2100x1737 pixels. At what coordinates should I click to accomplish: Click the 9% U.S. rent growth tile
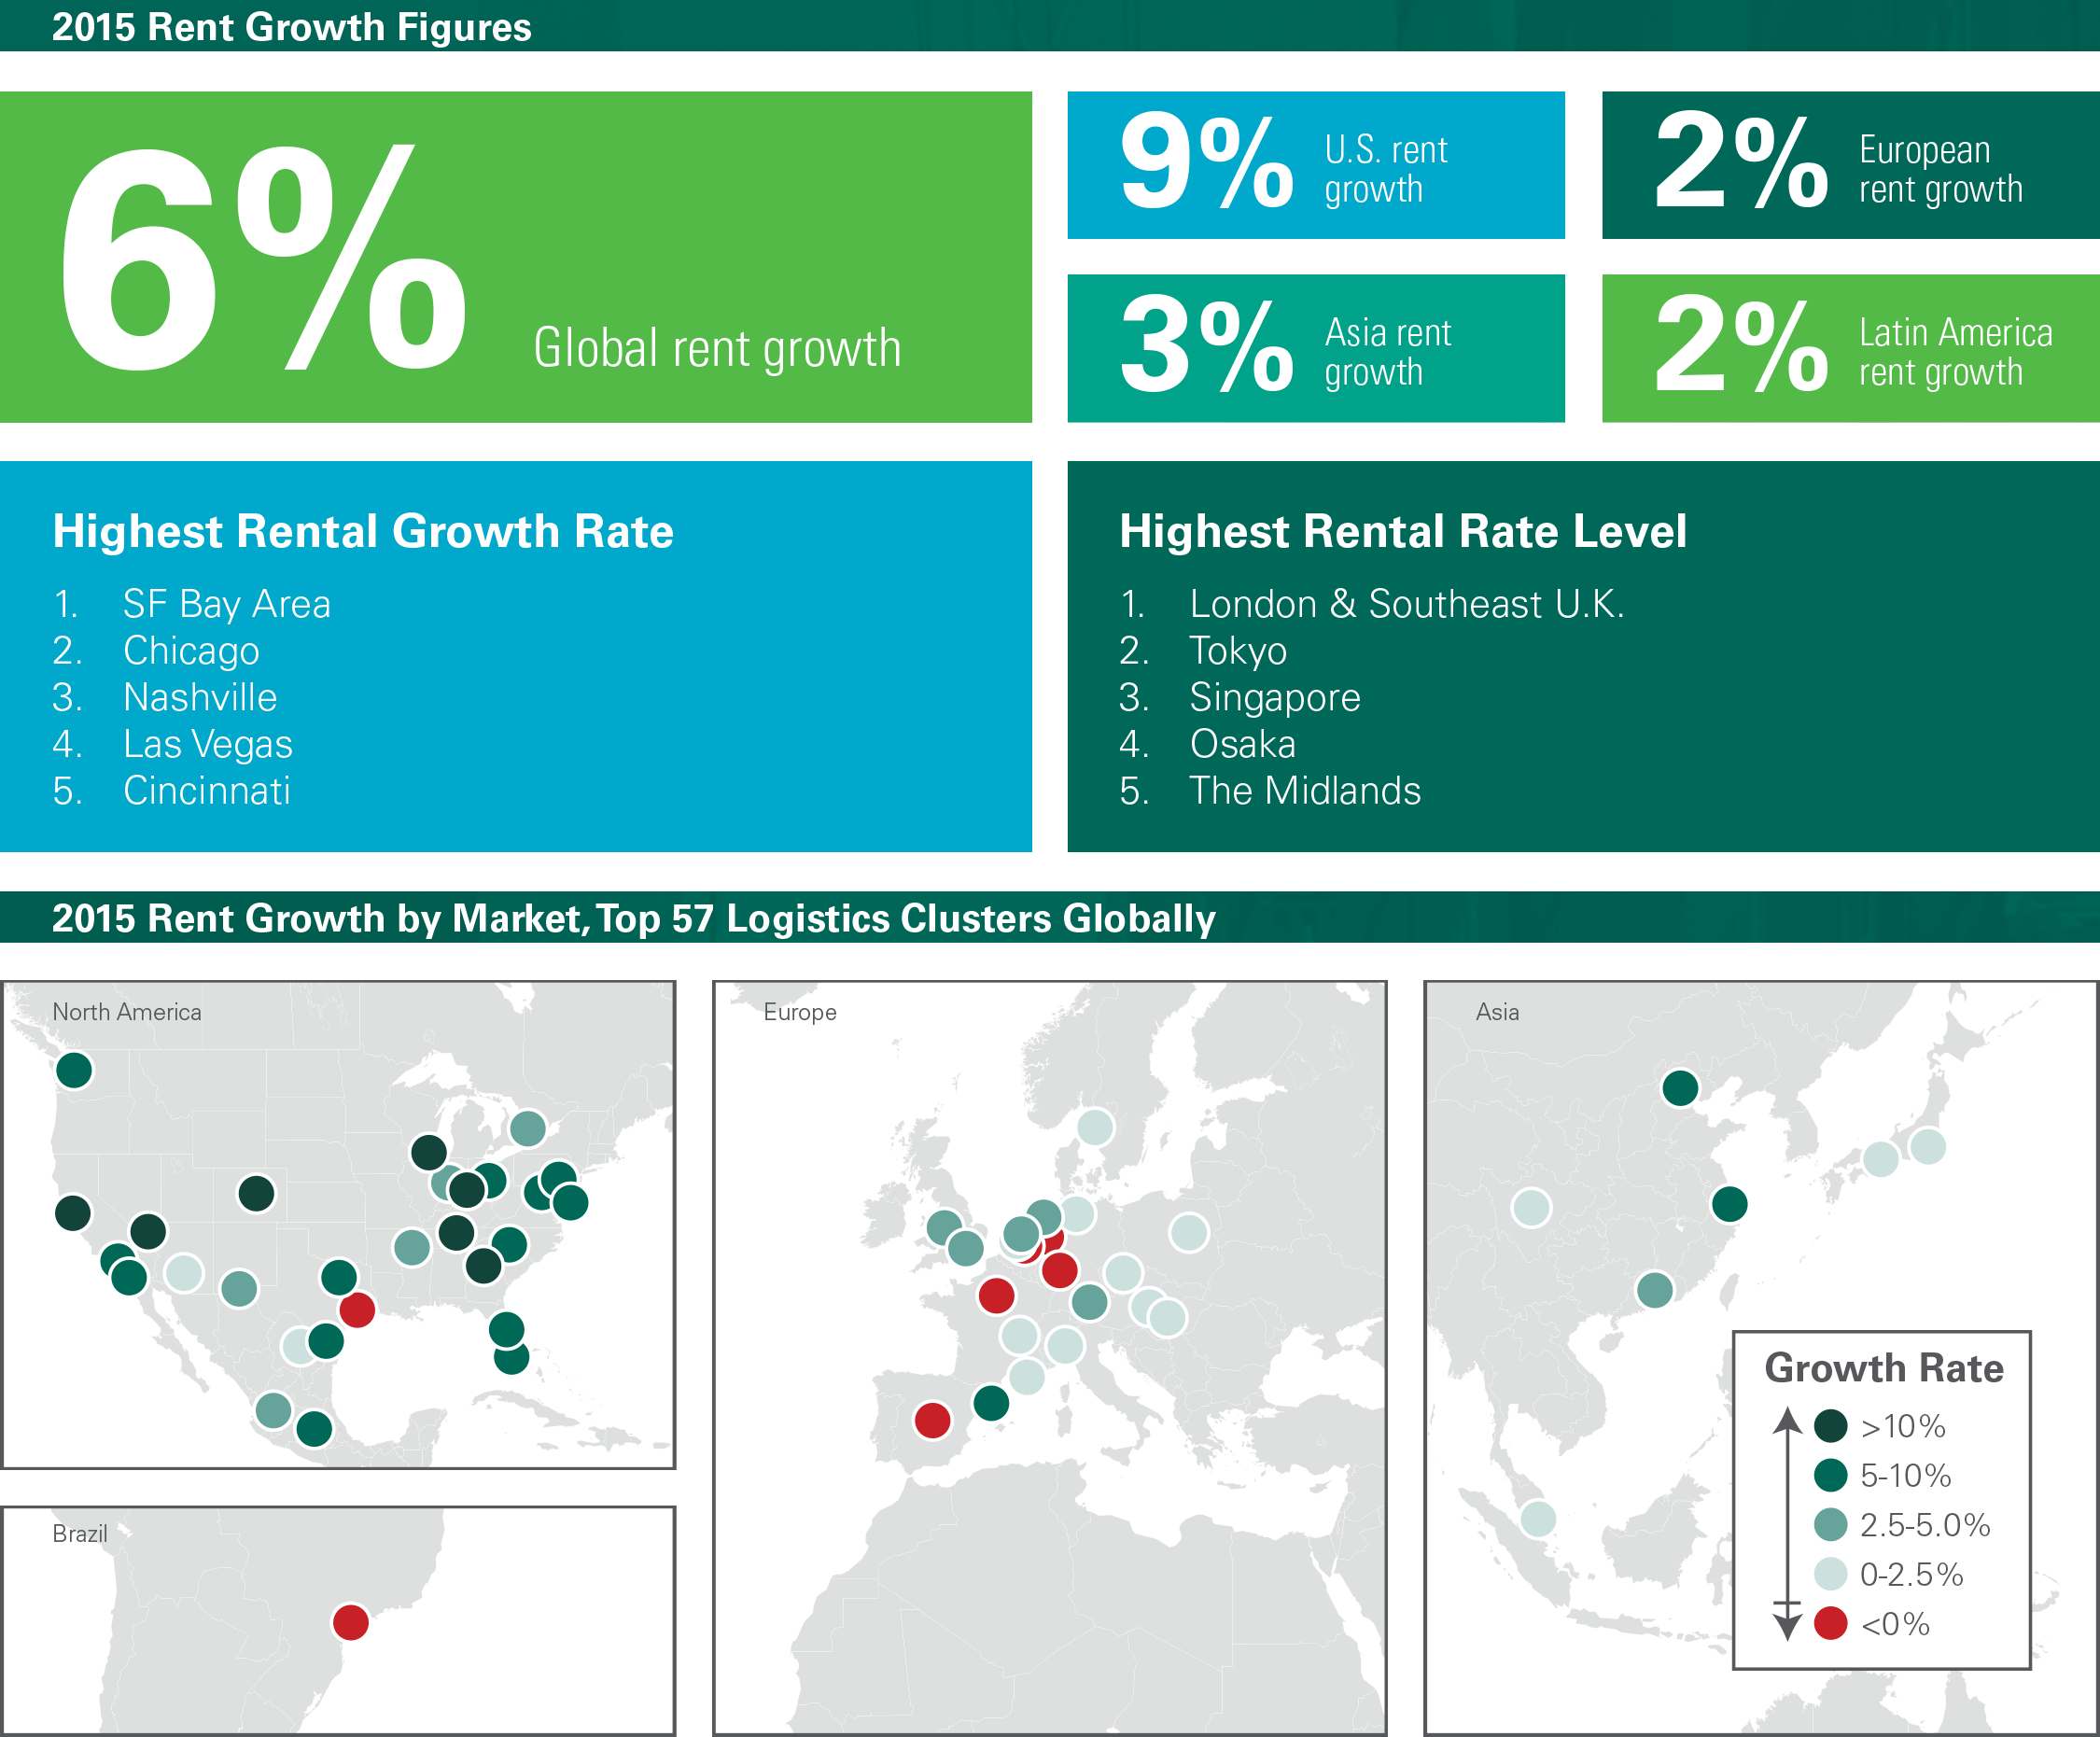1315,165
